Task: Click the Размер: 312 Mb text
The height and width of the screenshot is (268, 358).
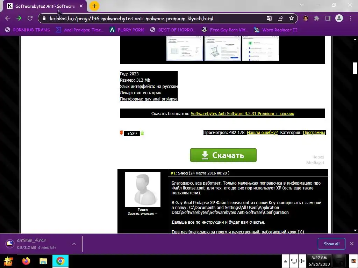Action: tap(135, 80)
